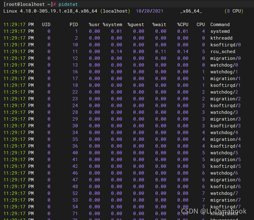Click the %guest column header
The width and height of the screenshot is (254, 220).
[136, 24]
